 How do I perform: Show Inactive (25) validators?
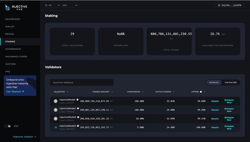(x=231, y=82)
